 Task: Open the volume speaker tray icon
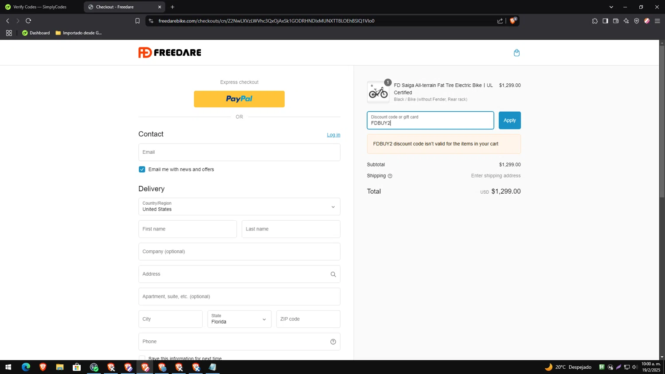(x=635, y=367)
